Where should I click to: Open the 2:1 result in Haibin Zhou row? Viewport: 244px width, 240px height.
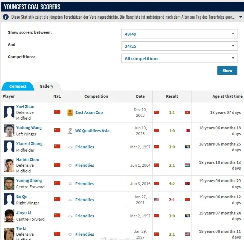tap(172, 165)
